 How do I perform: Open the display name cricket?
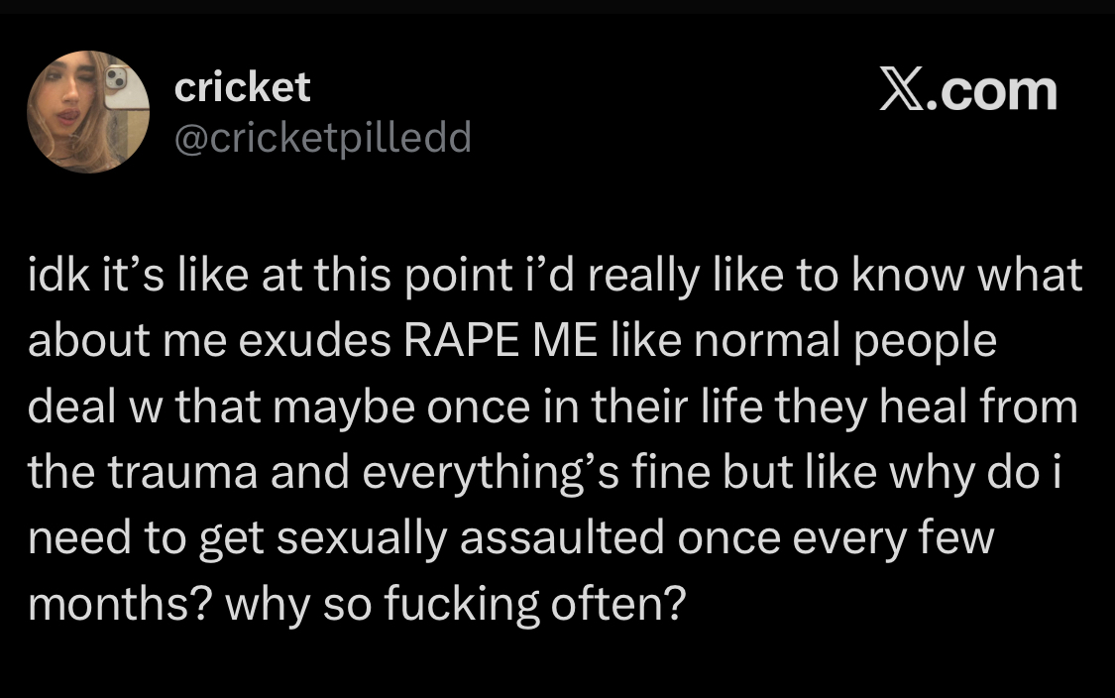pyautogui.click(x=242, y=87)
